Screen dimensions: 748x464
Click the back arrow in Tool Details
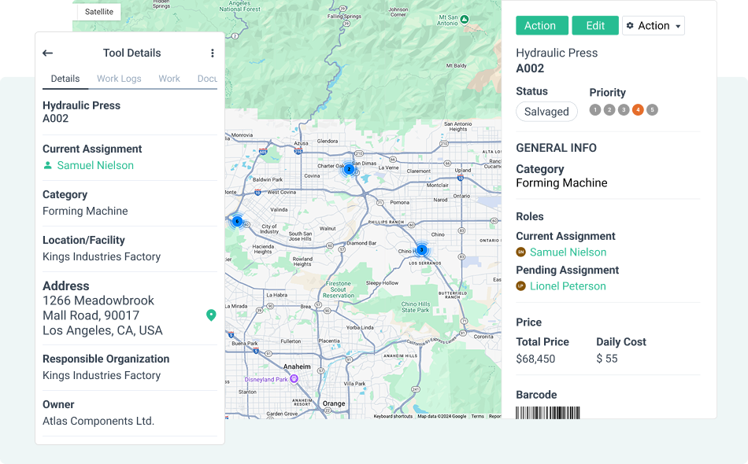(x=48, y=53)
